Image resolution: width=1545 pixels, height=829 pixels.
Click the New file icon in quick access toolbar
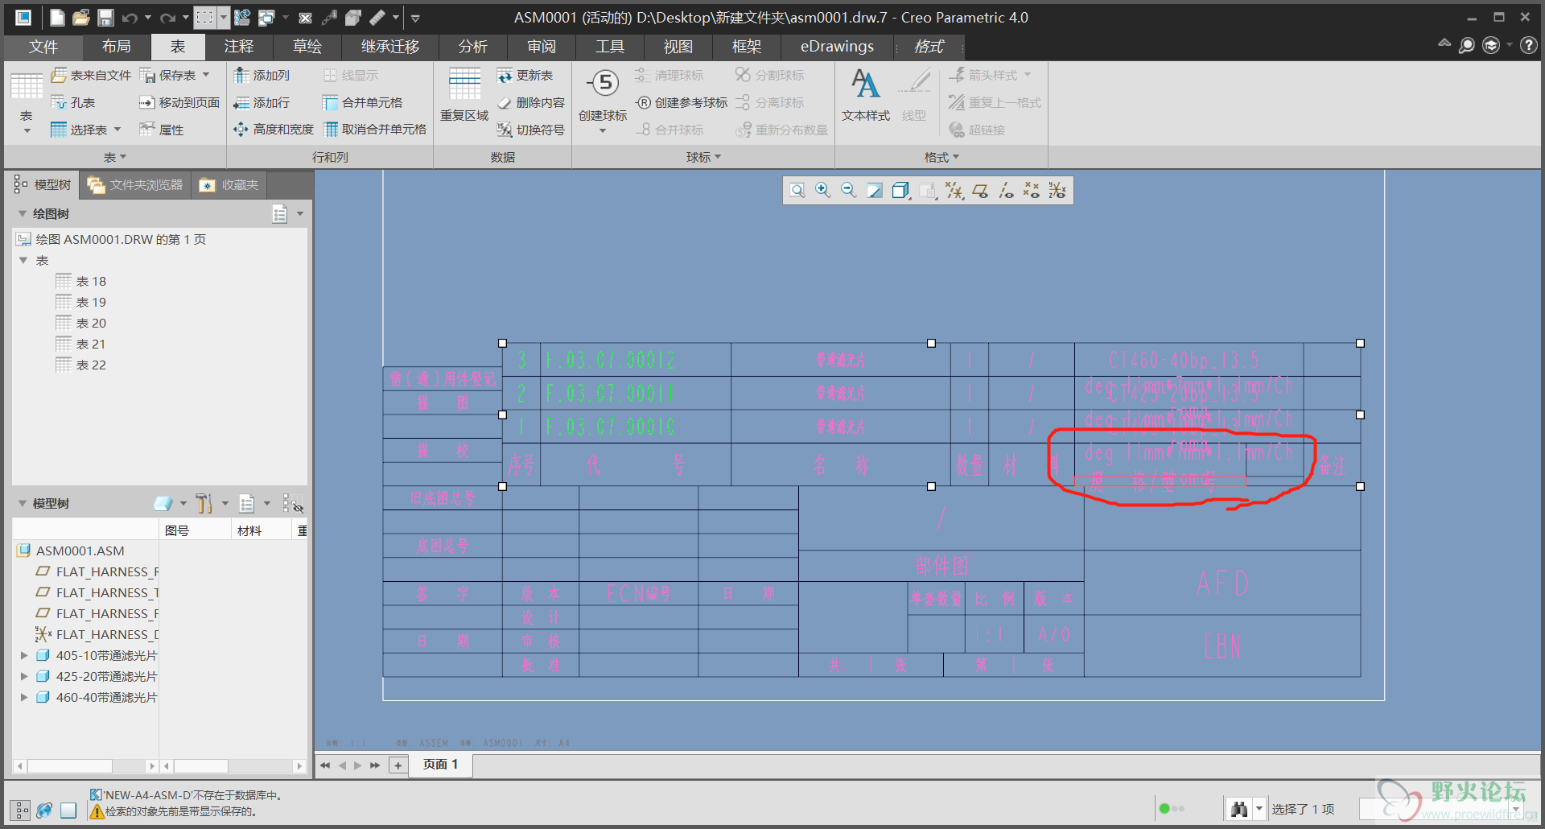click(x=56, y=17)
